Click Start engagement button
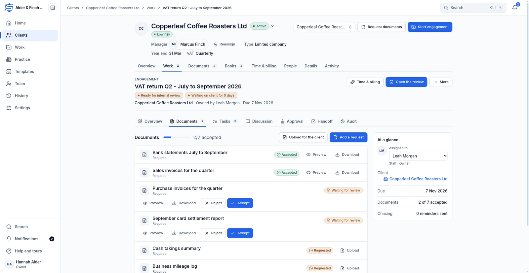The width and height of the screenshot is (529, 273). [x=430, y=27]
